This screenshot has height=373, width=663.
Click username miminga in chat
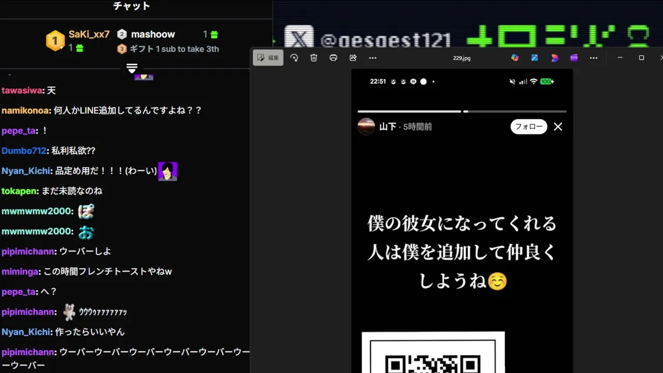tap(20, 271)
